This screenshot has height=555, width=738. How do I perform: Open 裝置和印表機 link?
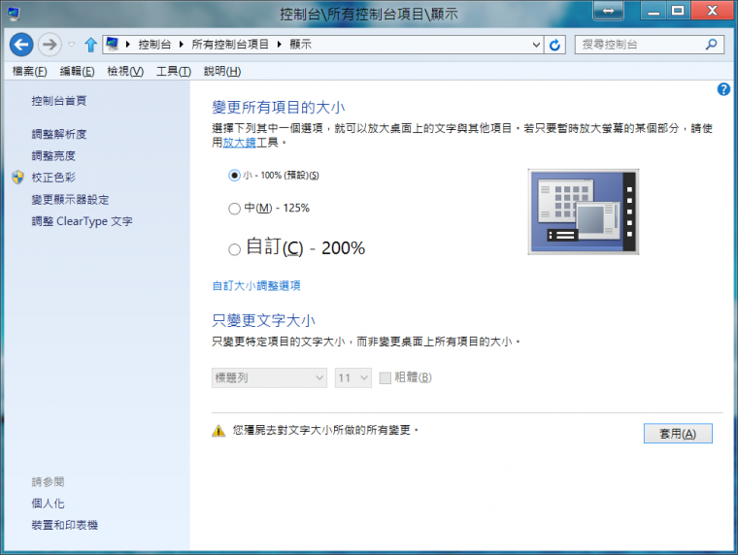click(x=64, y=525)
